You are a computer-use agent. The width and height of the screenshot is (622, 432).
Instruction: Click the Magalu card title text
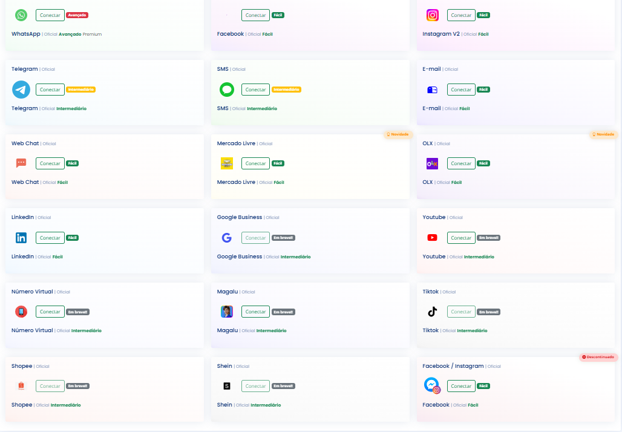coord(236,292)
